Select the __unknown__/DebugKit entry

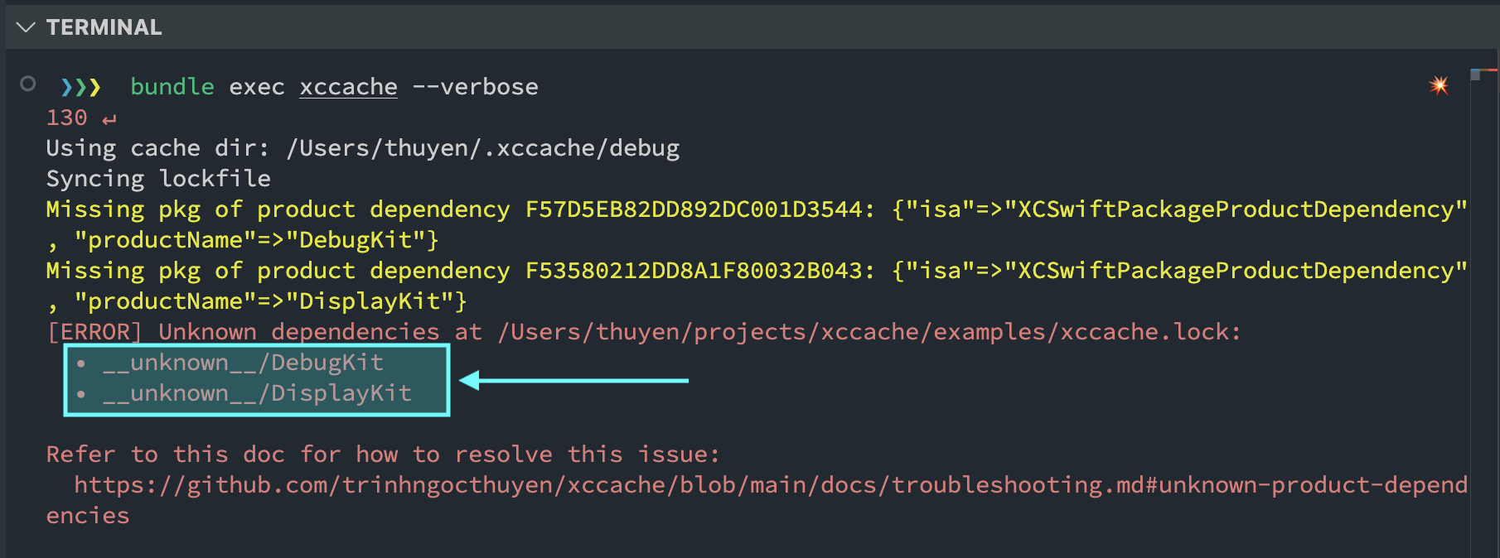click(x=243, y=363)
